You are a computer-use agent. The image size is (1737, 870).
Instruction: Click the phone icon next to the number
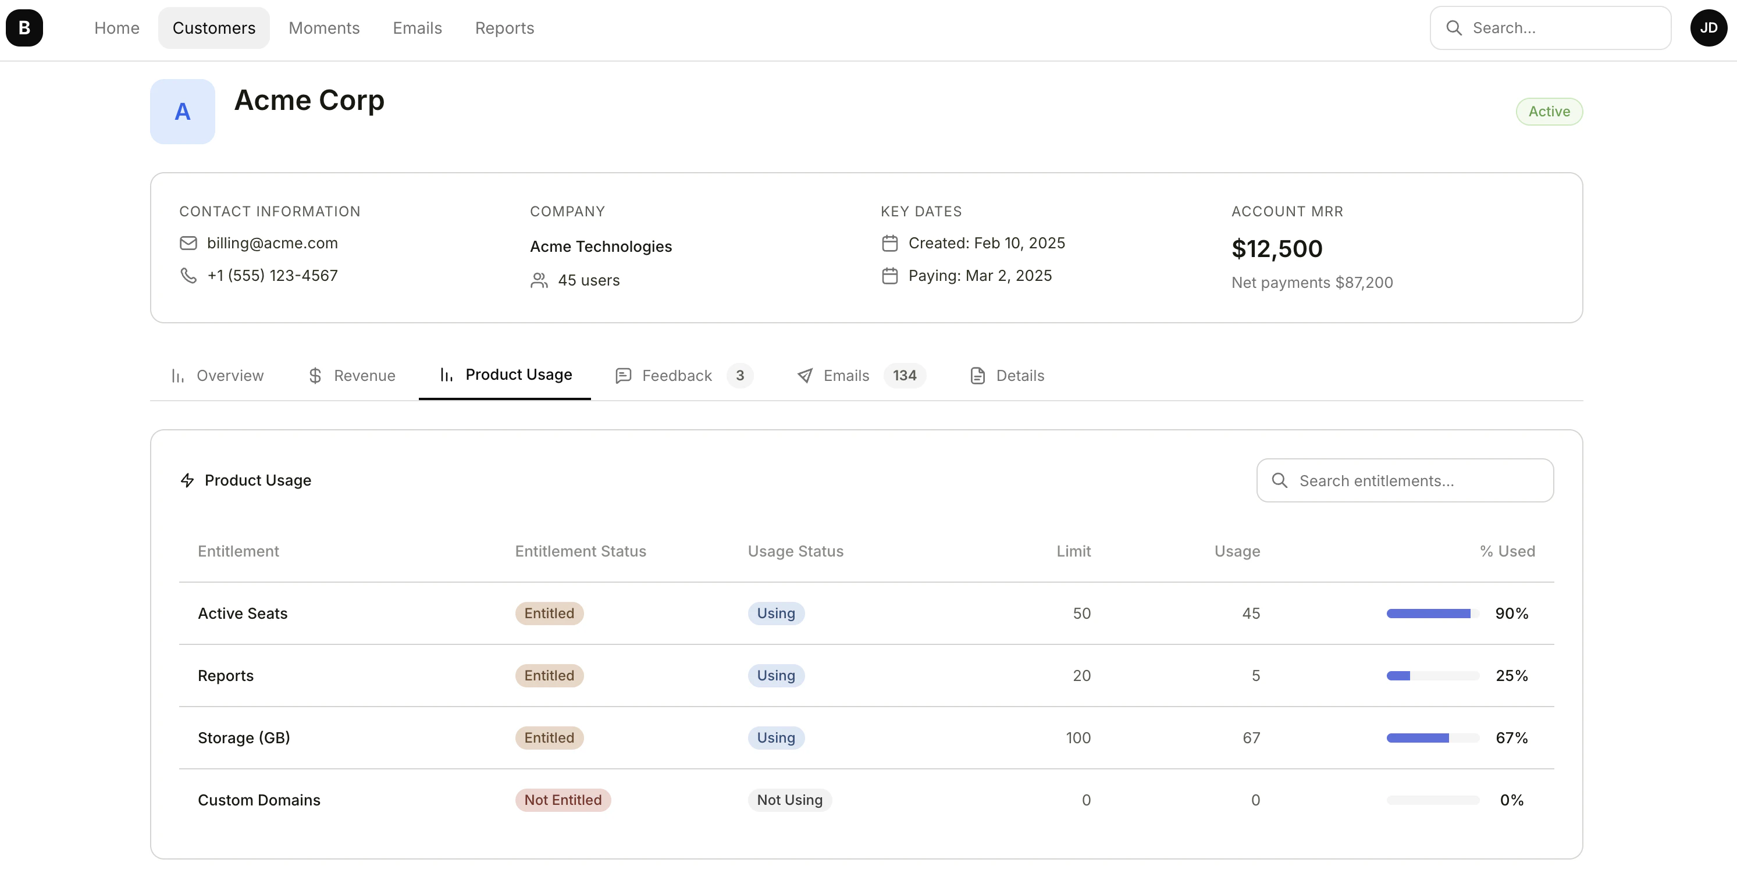point(188,275)
